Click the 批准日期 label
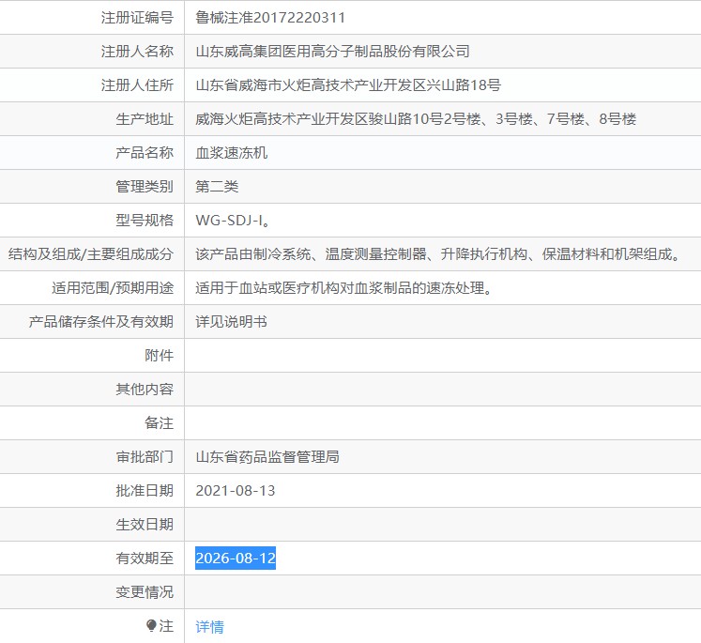Screen dimensions: 701x643 [x=145, y=491]
